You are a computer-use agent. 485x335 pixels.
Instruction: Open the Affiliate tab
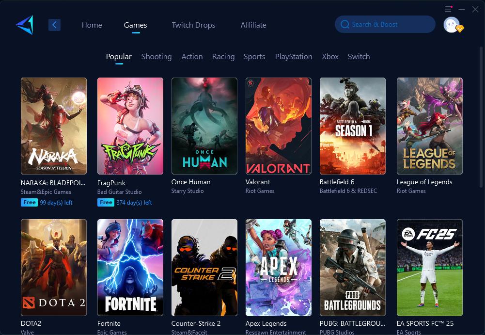[253, 25]
